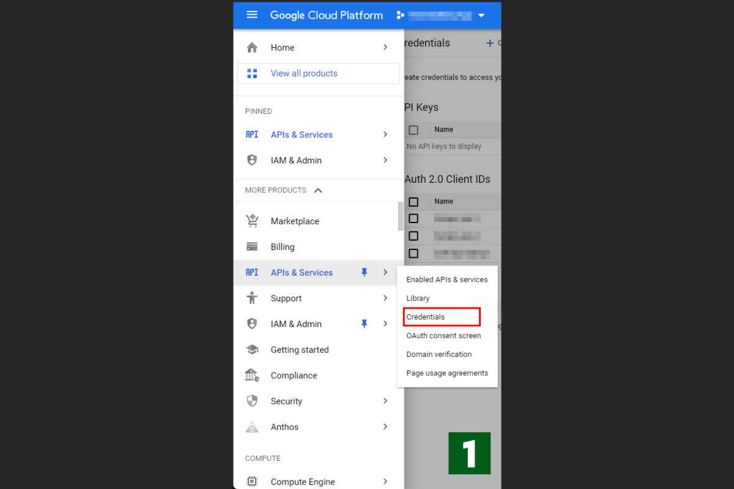734x489 pixels.
Task: Expand the Home submenu chevron
Action: pos(385,48)
